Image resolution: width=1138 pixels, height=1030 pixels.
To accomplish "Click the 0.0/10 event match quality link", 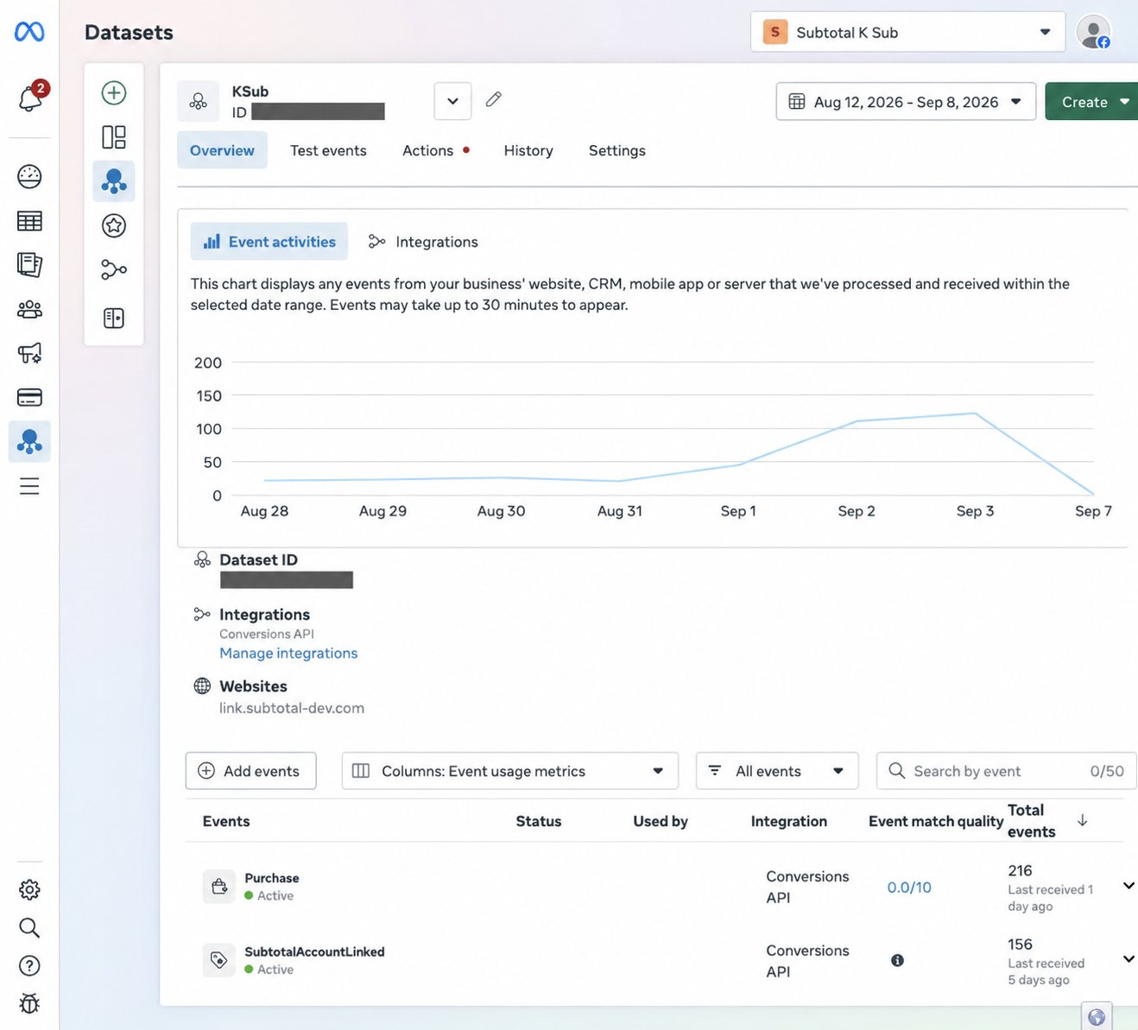I will [x=909, y=888].
